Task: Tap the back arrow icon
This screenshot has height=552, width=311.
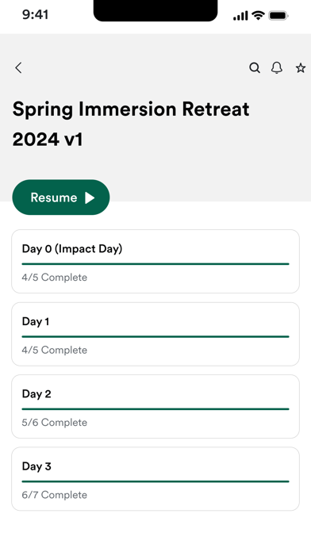Action: [19, 67]
